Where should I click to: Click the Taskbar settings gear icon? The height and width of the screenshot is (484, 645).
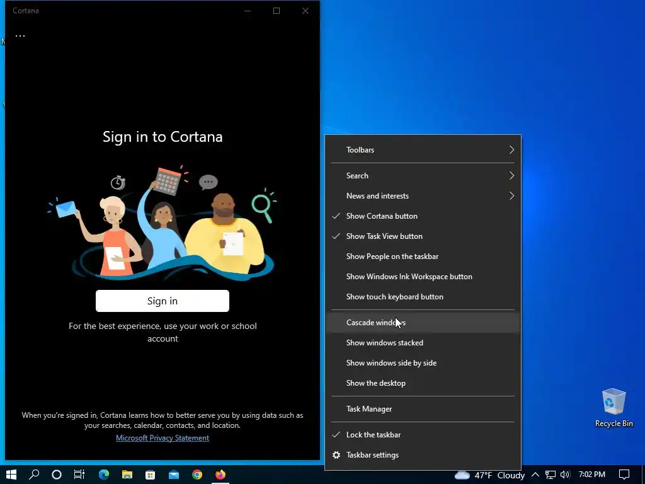pyautogui.click(x=336, y=455)
